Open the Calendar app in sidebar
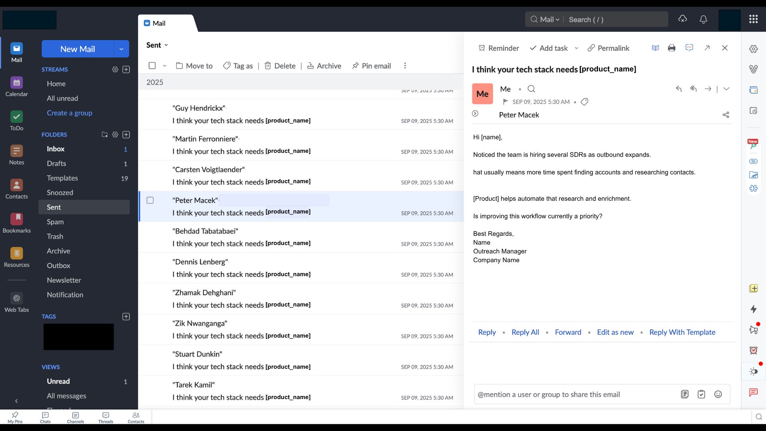 click(x=16, y=87)
